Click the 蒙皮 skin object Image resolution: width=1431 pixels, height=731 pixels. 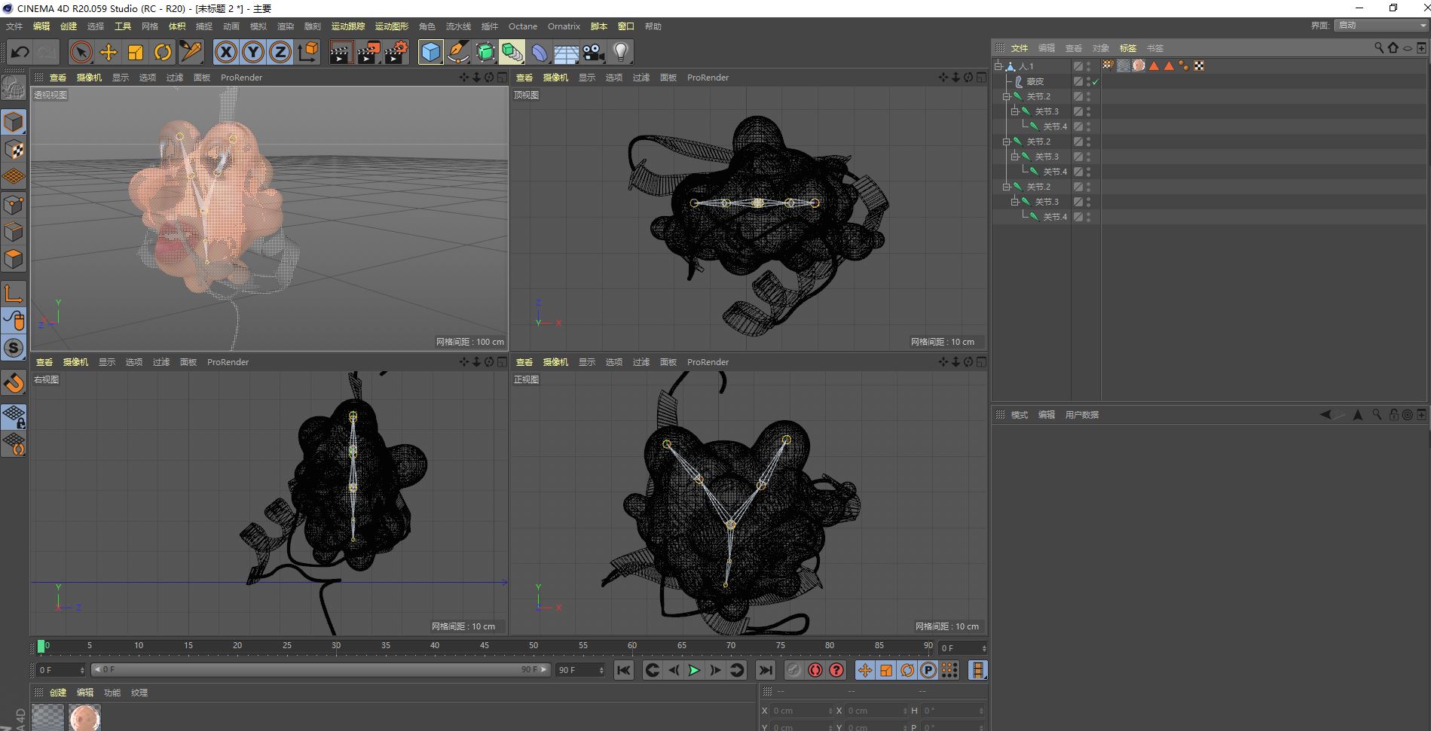coord(1035,81)
